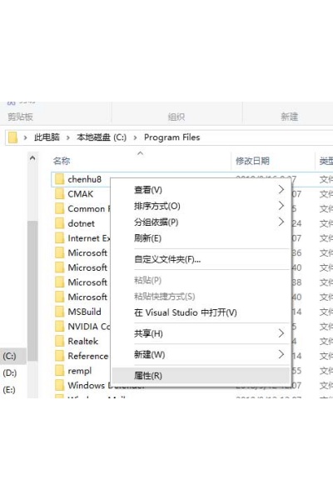
Task: Open the 新建(W) submenu
Action: pos(201,355)
